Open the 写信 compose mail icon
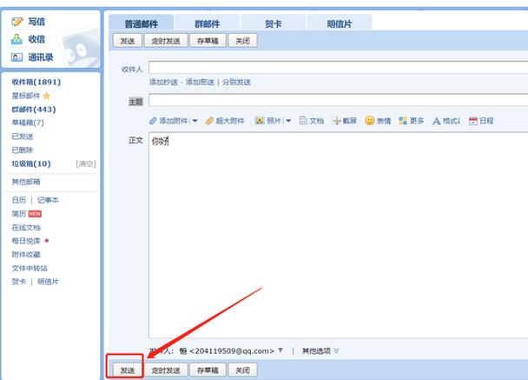 tap(16, 22)
